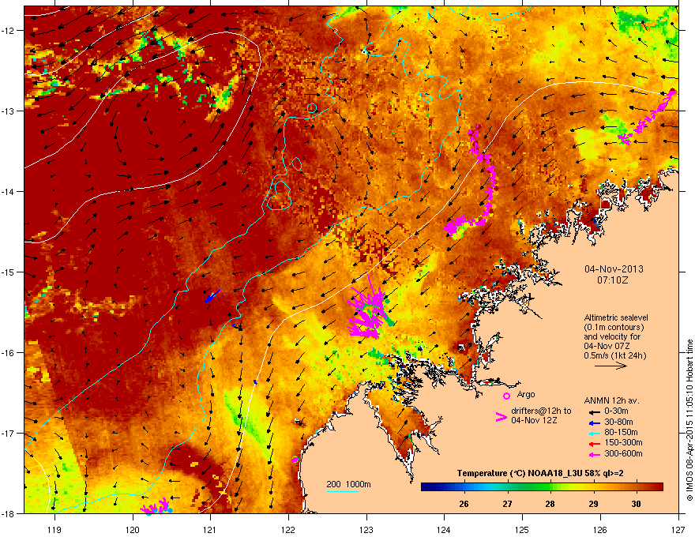The image size is (695, 537).
Task: Click the latitude label -18
Action: click(x=9, y=513)
